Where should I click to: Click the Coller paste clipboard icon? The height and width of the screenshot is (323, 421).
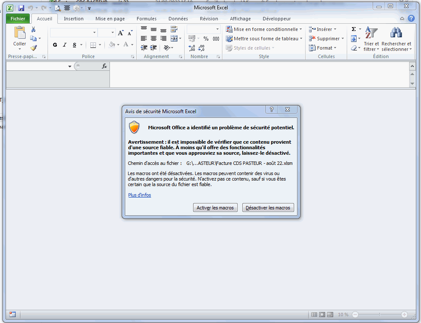click(x=20, y=33)
